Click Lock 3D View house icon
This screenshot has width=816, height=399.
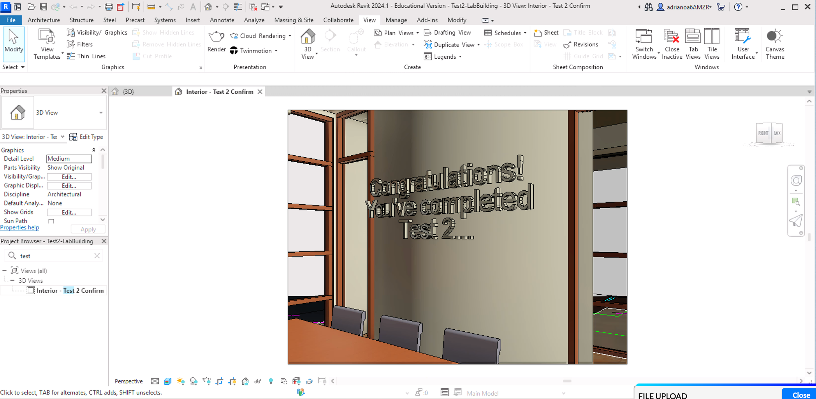[245, 381]
